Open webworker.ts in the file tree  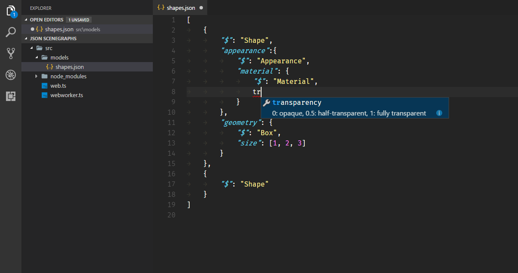66,95
